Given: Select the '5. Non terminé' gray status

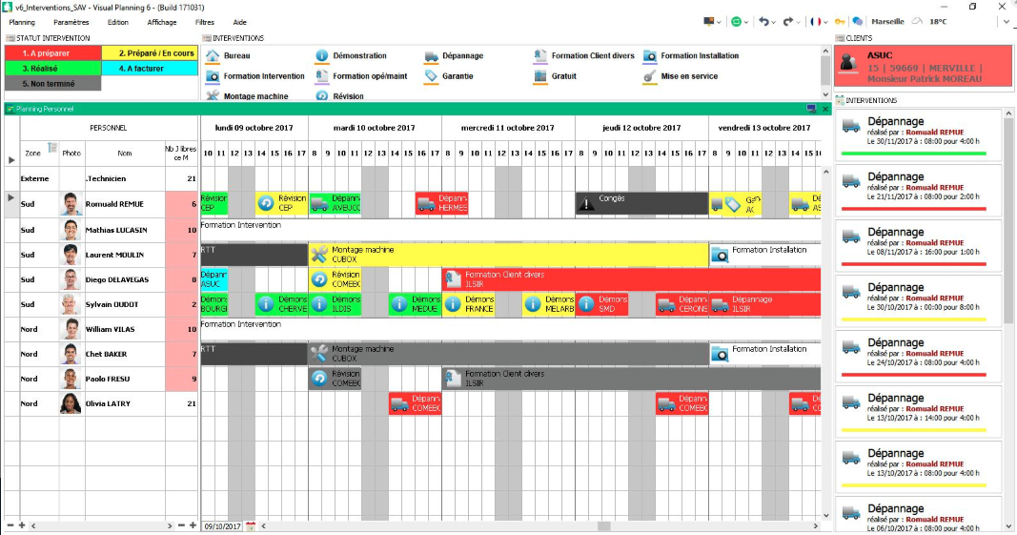Looking at the screenshot, I should (x=53, y=83).
